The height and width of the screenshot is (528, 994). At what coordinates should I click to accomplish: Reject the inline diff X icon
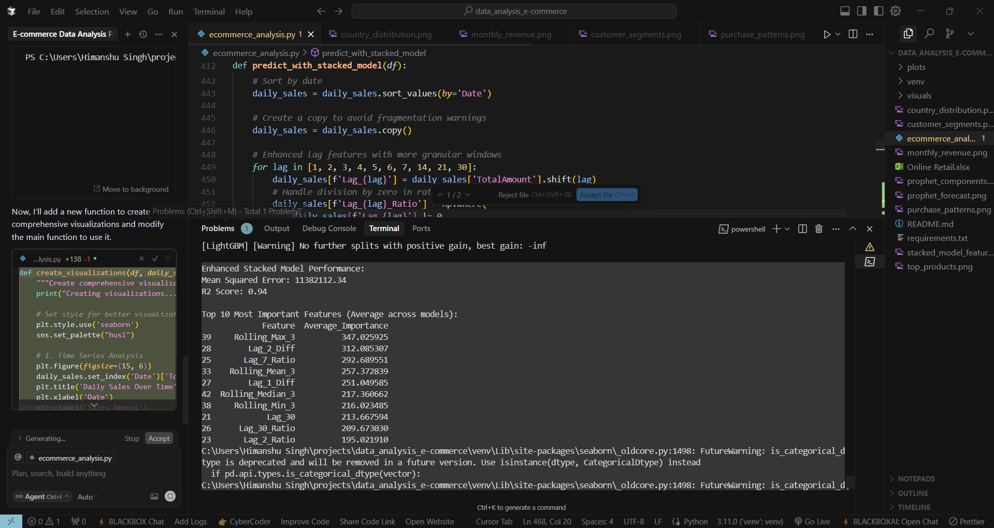141,259
